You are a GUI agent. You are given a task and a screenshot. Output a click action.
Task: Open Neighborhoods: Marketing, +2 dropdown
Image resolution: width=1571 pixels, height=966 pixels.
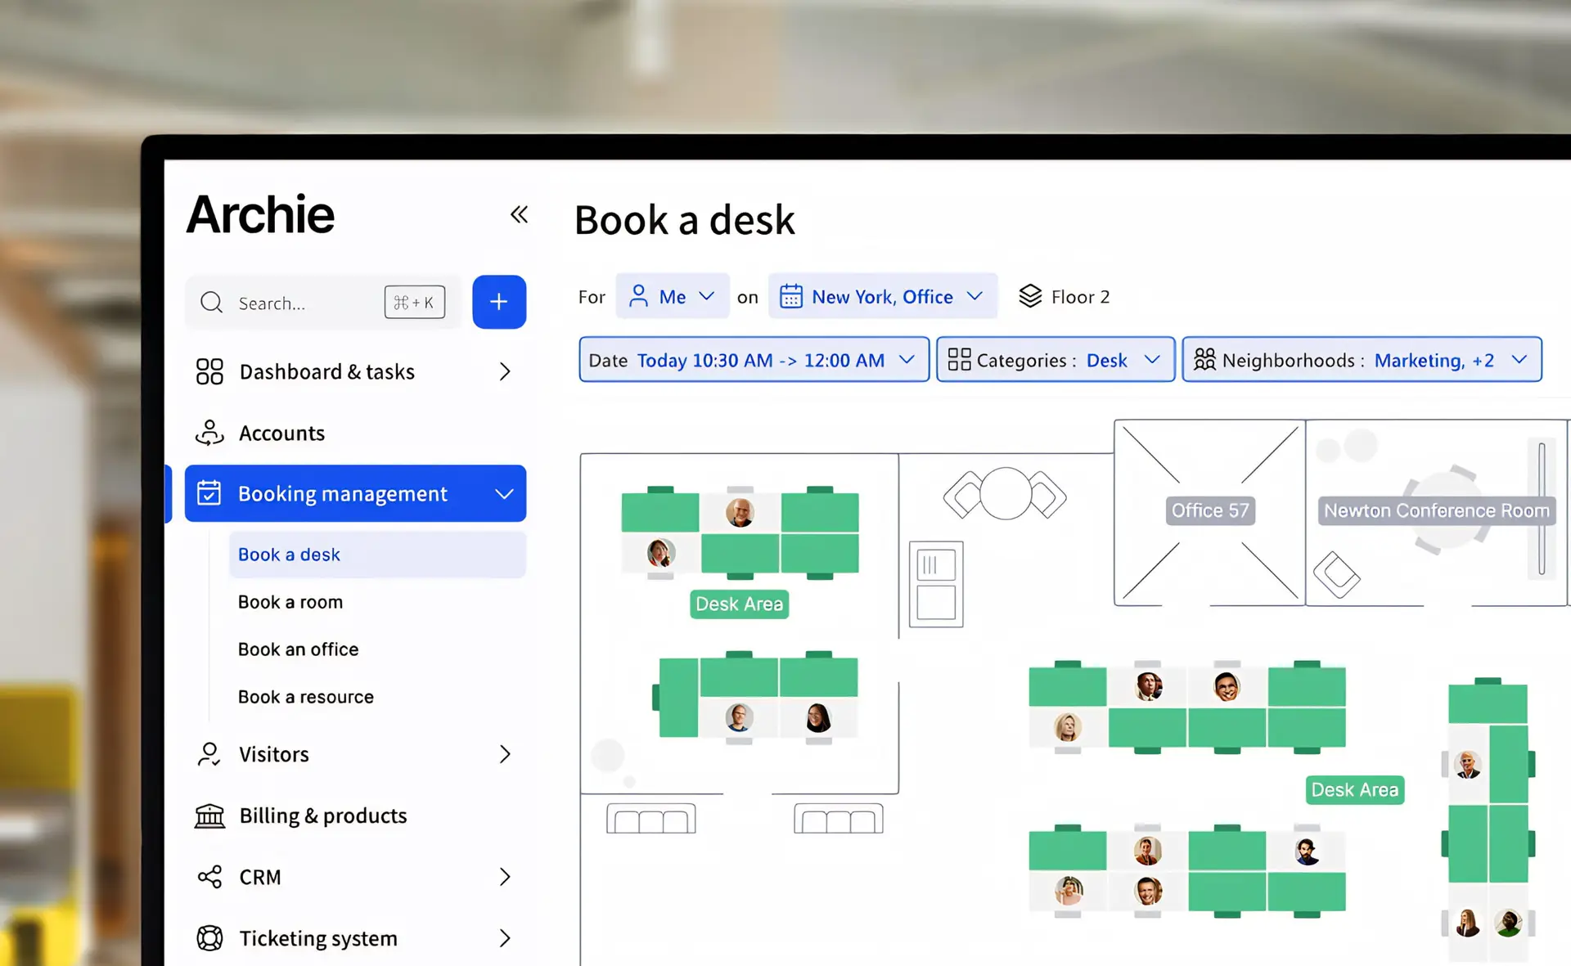[1362, 360]
